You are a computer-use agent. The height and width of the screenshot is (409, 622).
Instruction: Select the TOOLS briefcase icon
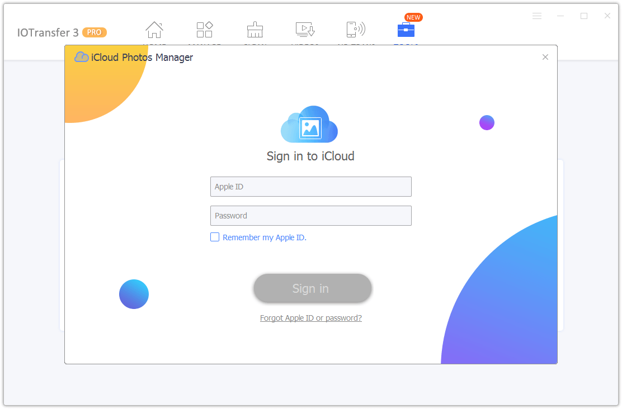tap(406, 31)
